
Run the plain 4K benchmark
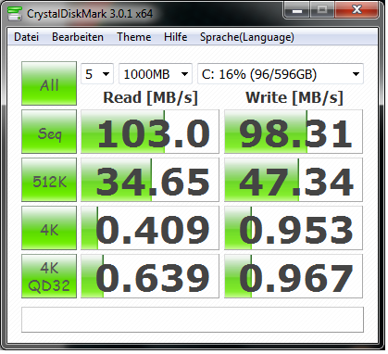(x=49, y=228)
